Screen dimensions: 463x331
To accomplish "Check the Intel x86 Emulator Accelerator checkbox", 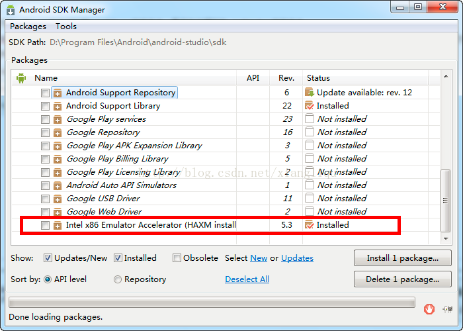I will [45, 226].
